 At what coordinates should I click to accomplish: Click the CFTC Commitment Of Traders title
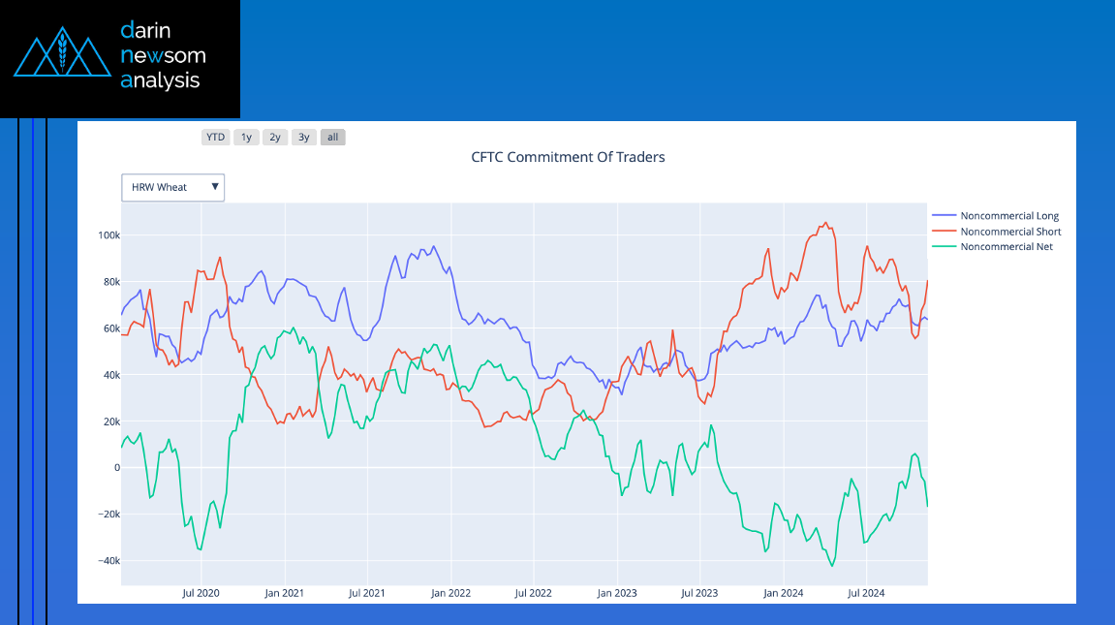(568, 157)
